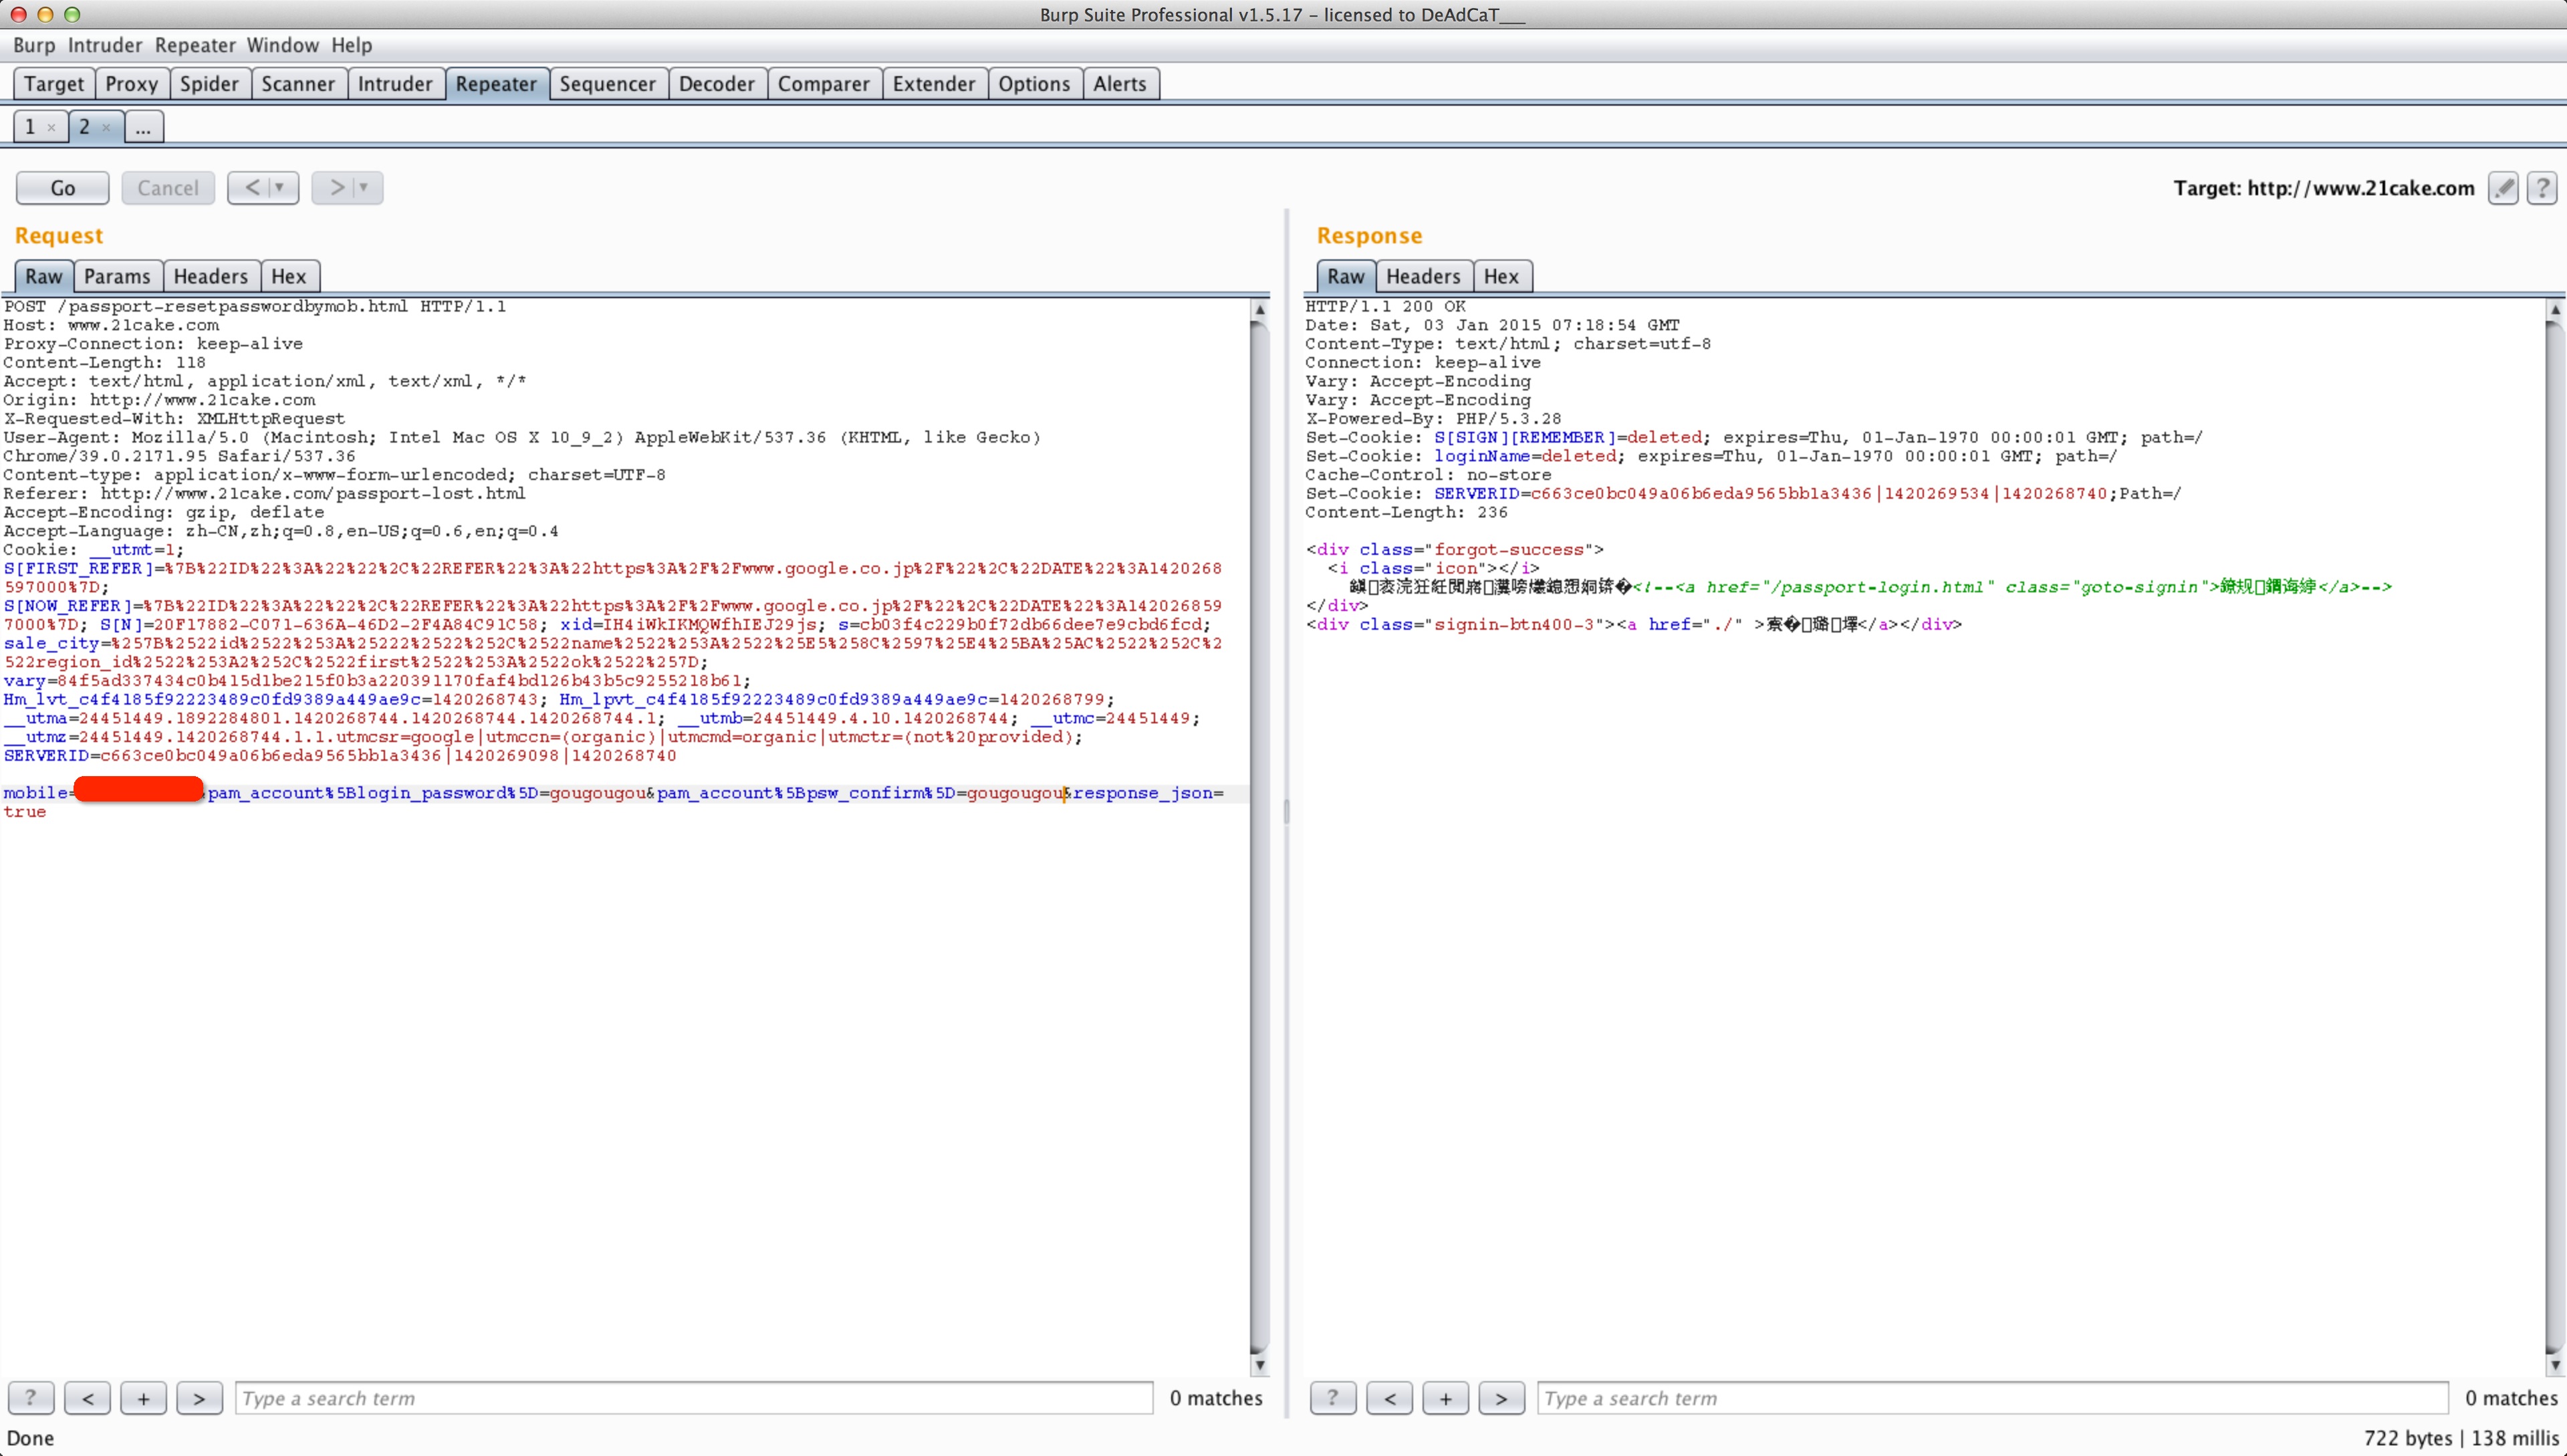2567x1456 pixels.
Task: Open the response search help button
Action: point(1333,1398)
